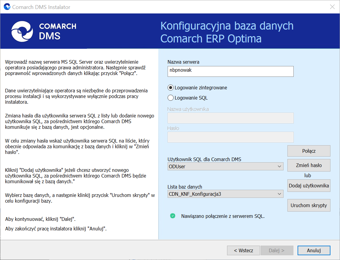Cancel installation with Anuluj button
Viewport: 340px width, 260px height.
tap(314, 250)
